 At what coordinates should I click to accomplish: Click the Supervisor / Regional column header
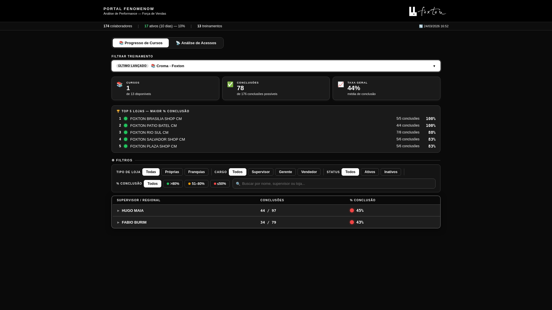coord(139,200)
